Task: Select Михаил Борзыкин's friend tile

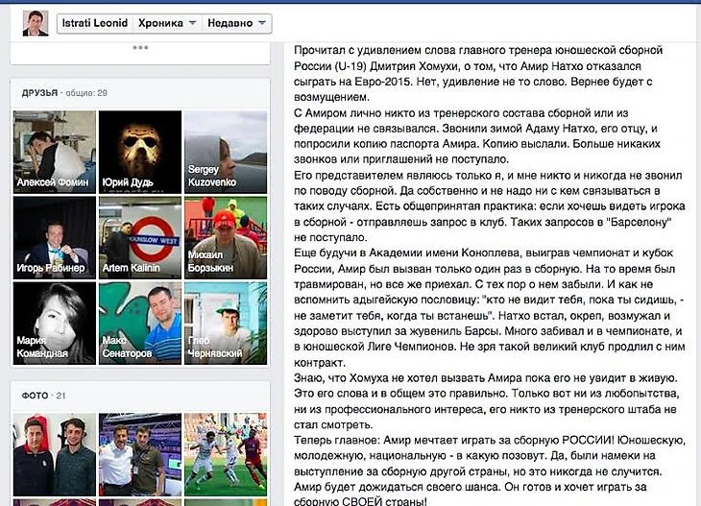Action: pyautogui.click(x=225, y=237)
